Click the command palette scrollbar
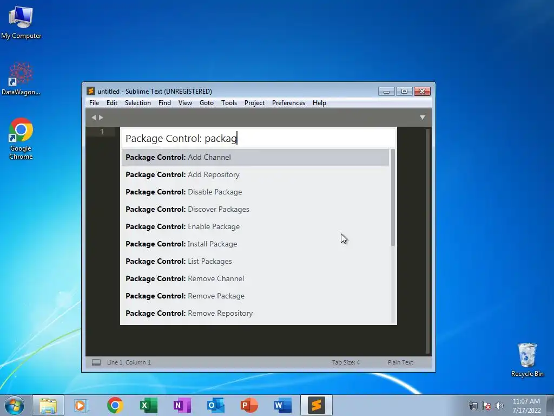This screenshot has width=554, height=416. click(x=393, y=197)
